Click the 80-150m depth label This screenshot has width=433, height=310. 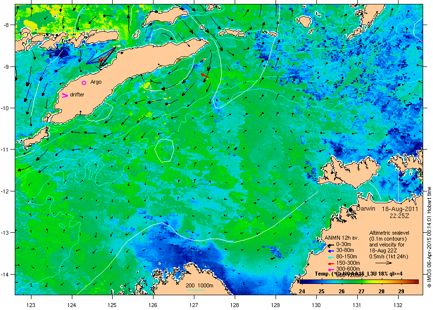tap(346, 257)
